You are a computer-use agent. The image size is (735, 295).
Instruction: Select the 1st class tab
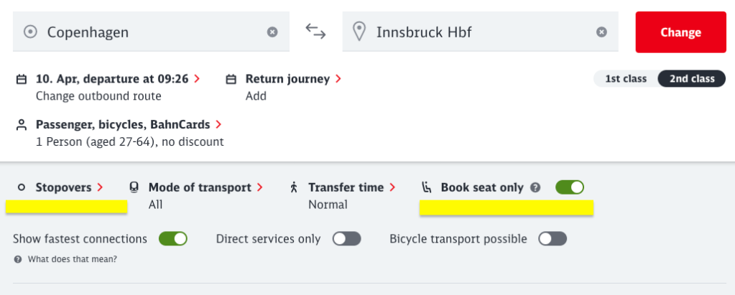tap(626, 79)
